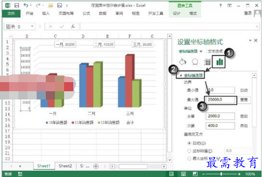
Task: Select the 二月, 43100 data label
Action: (x=104, y=44)
